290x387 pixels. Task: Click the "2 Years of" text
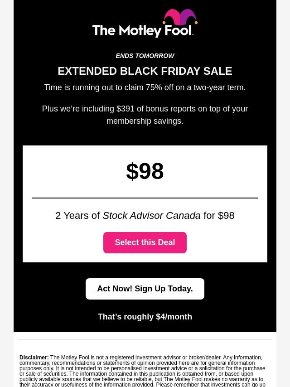pyautogui.click(x=77, y=216)
